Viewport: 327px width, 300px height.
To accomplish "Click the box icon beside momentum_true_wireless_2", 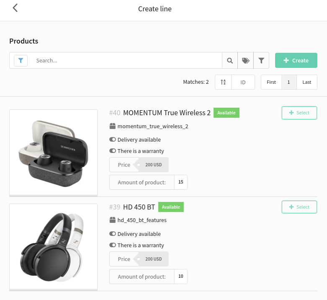I will [x=113, y=126].
